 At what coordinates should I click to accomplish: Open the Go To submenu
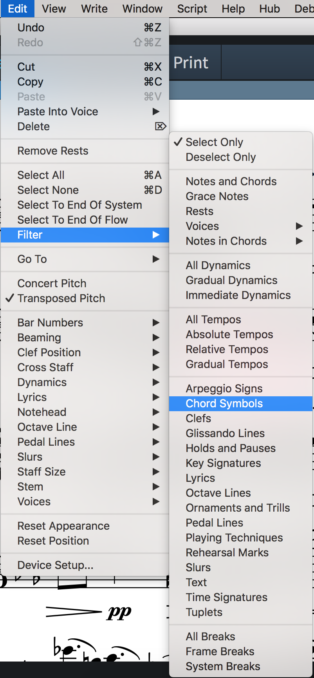click(x=85, y=259)
